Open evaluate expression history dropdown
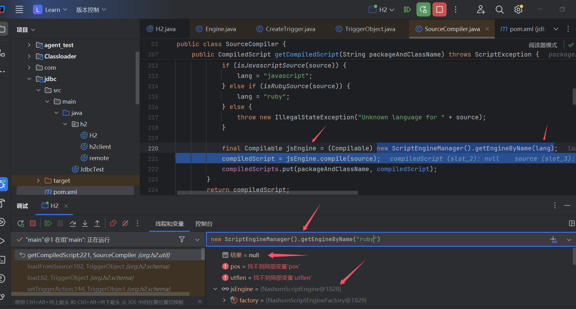 point(569,240)
